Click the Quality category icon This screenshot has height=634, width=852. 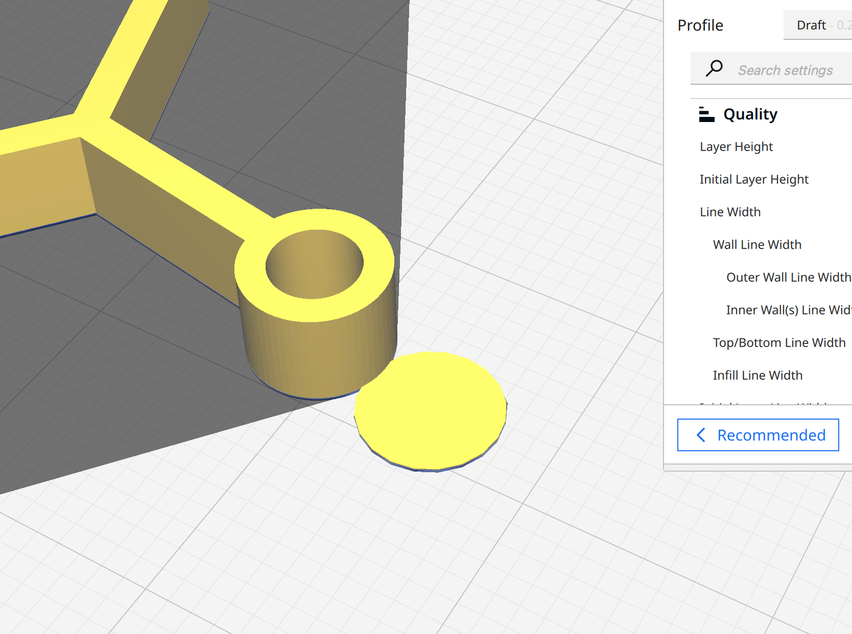tap(706, 114)
